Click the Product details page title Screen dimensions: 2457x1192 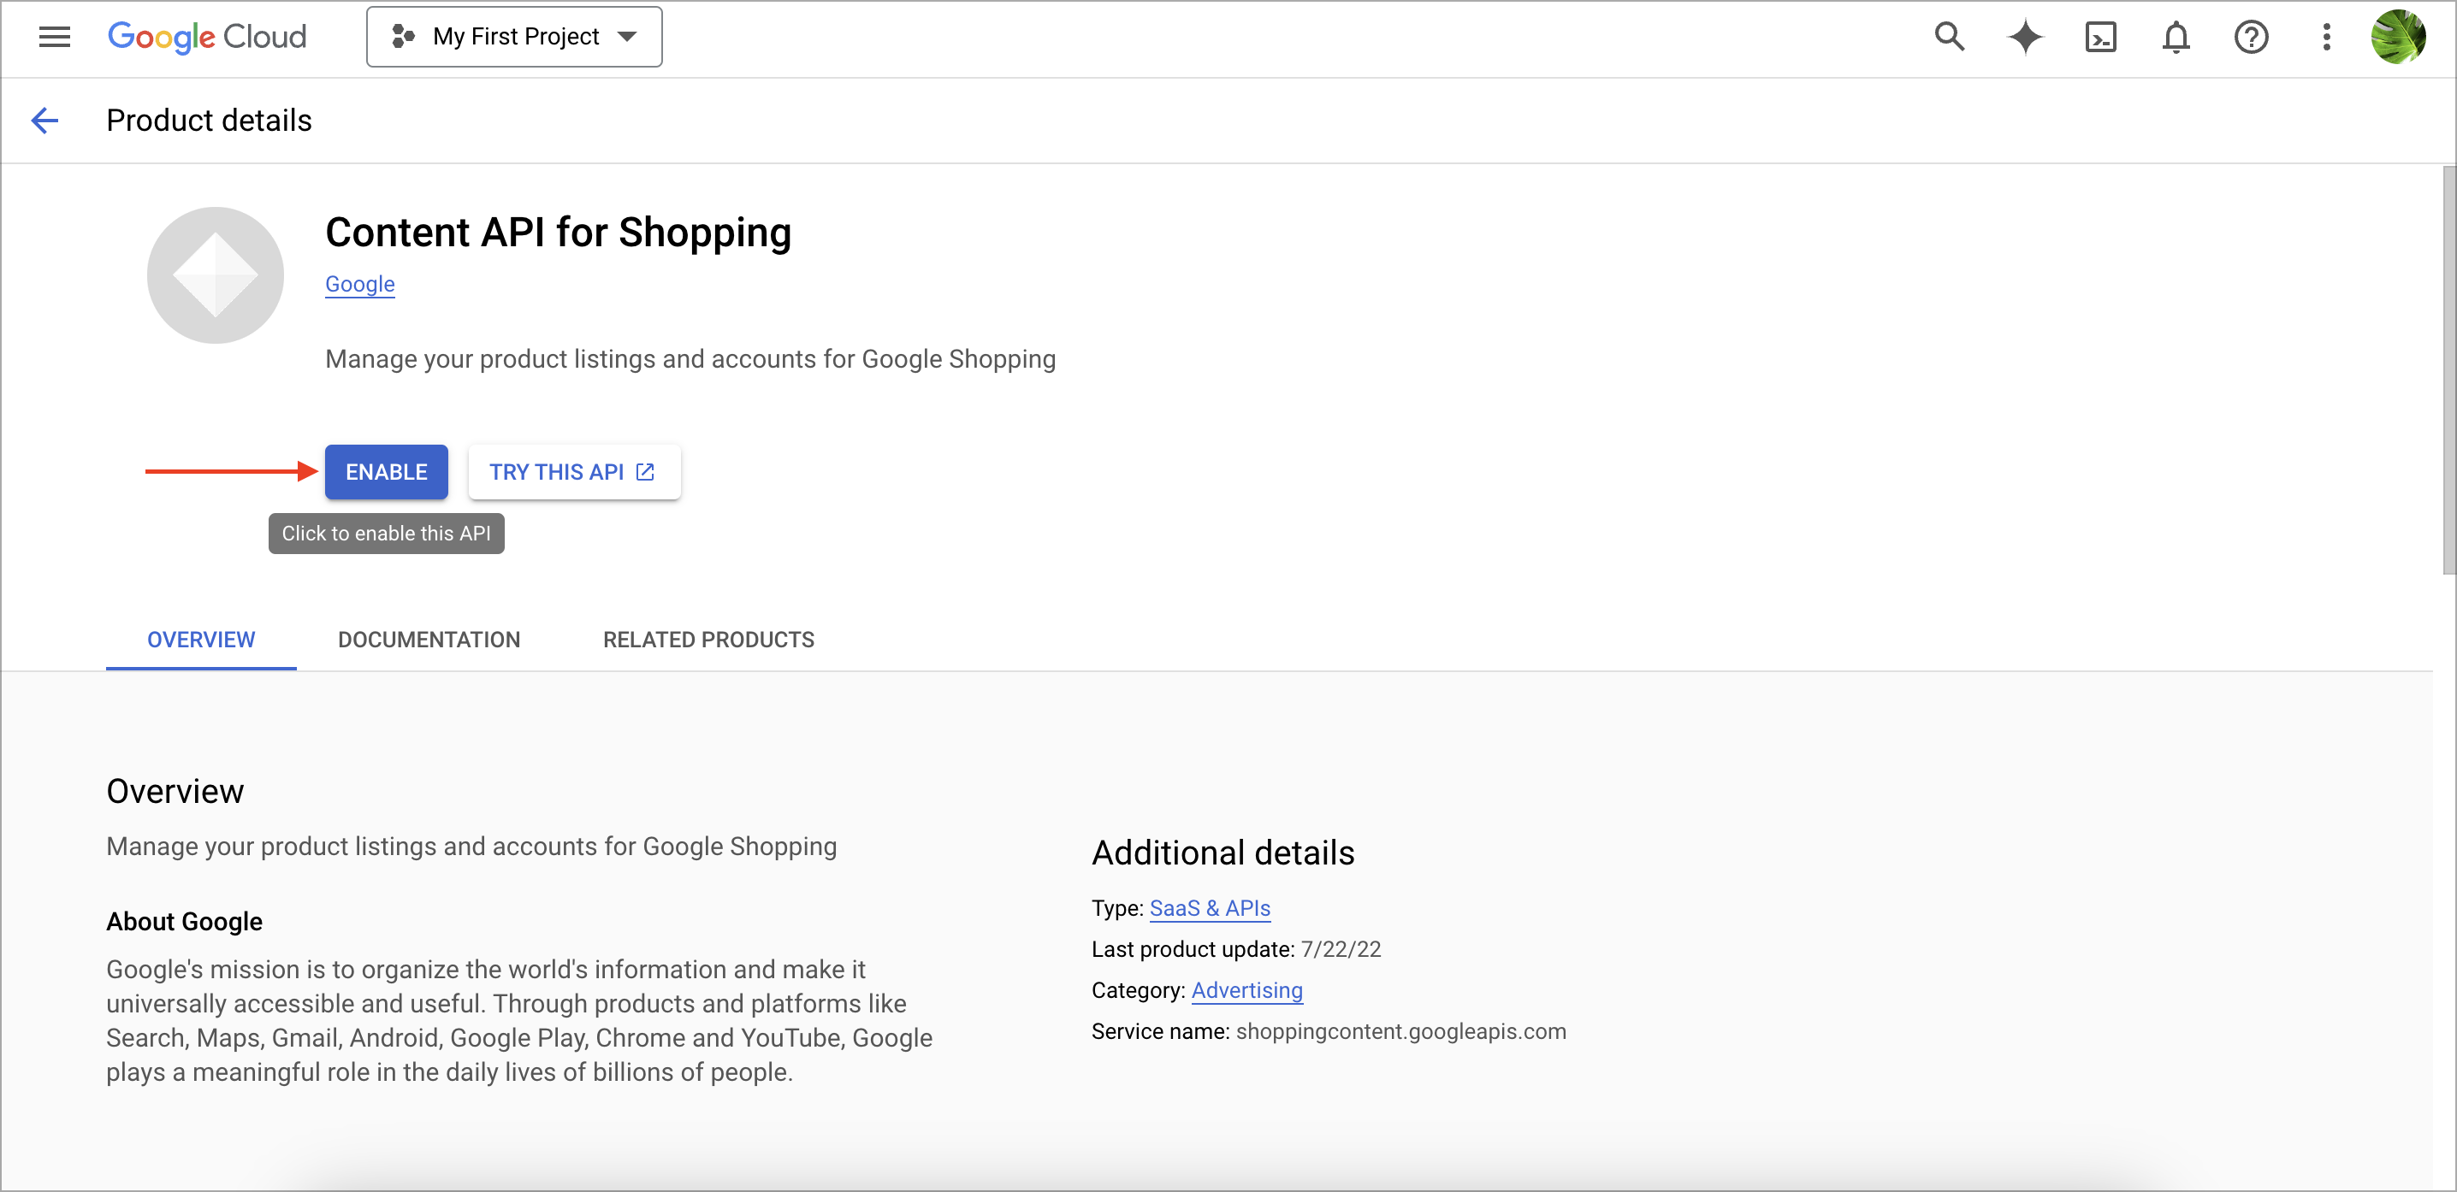click(x=209, y=121)
